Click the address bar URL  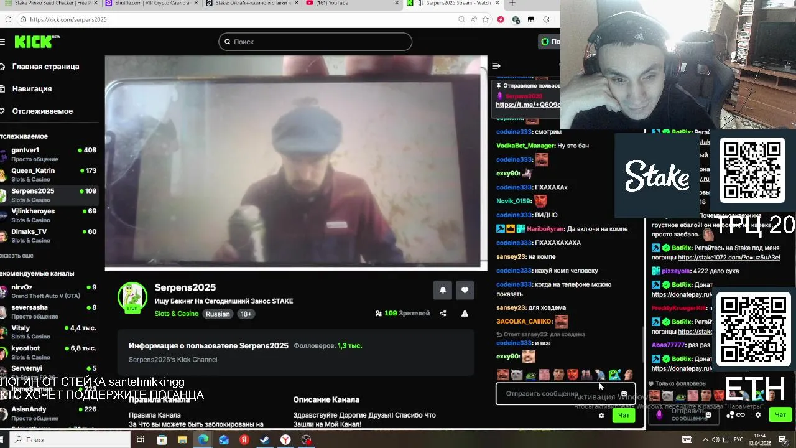pyautogui.click(x=68, y=19)
